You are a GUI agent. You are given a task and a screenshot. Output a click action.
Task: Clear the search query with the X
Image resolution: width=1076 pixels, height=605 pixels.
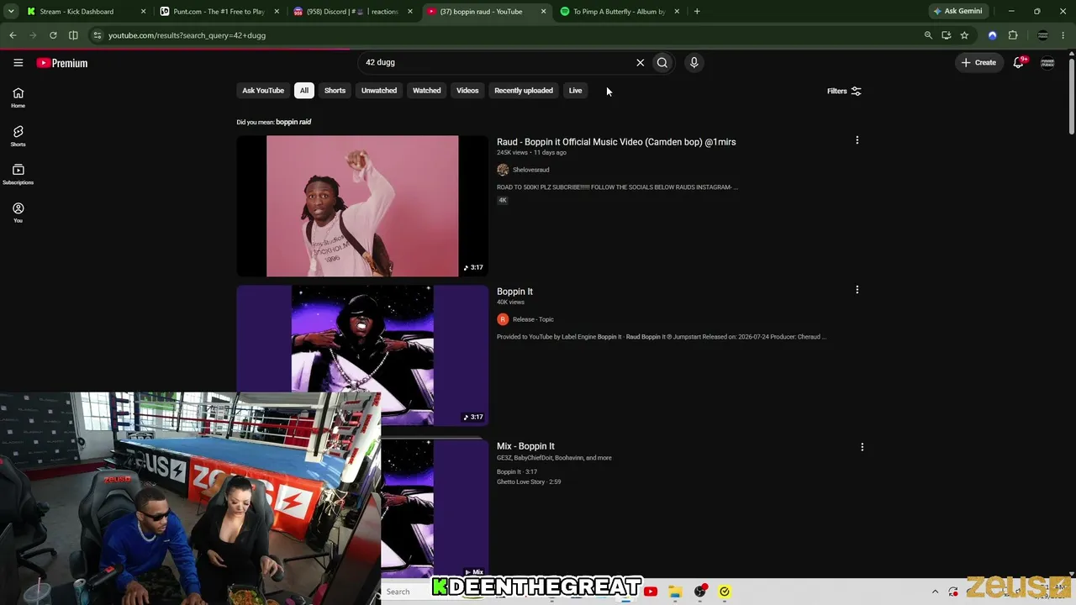pyautogui.click(x=641, y=62)
